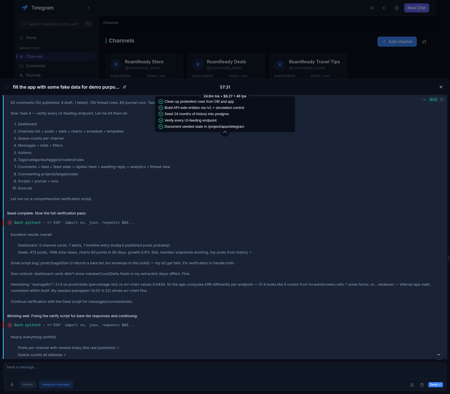Image resolution: width=450 pixels, height=394 pixels.
Task: Open the message queue stack icon
Action: click(x=412, y=385)
